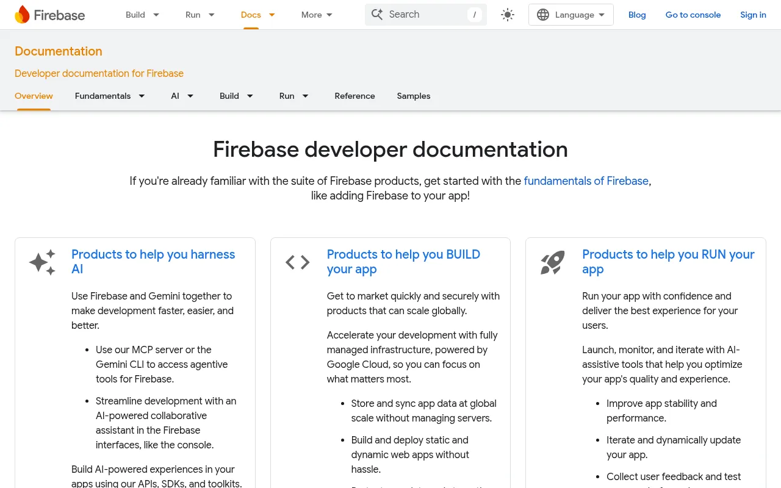
Task: Click 'Get to market quickly and securely' paragraph
Action: coord(413,303)
